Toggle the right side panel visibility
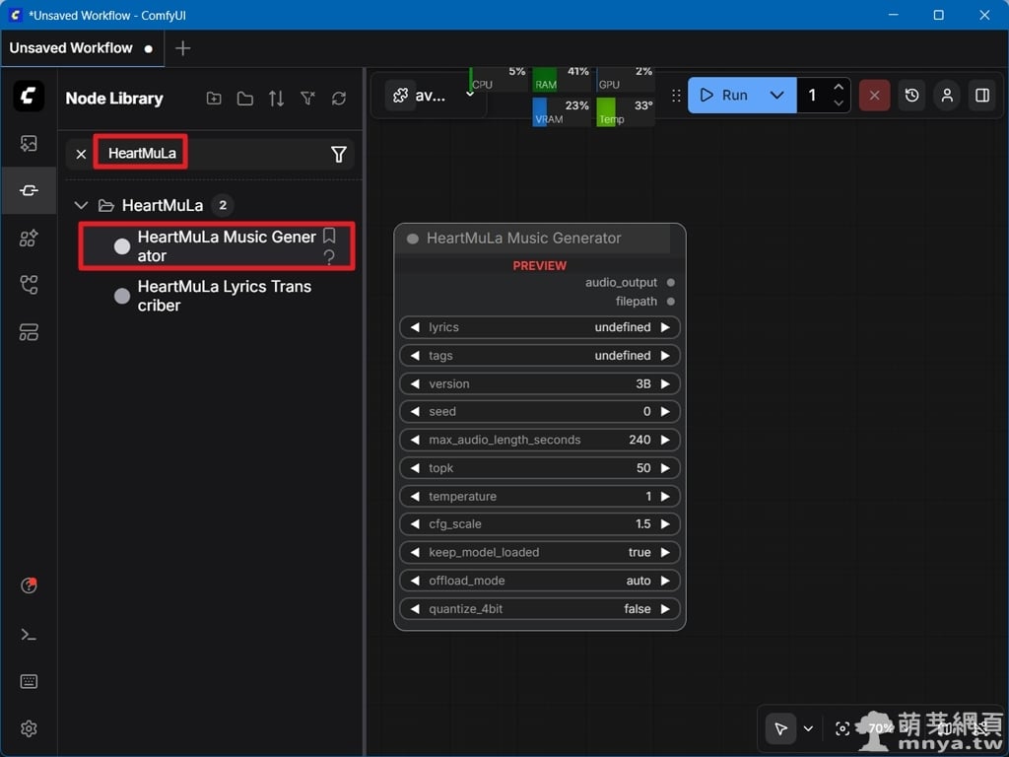Screen dimensions: 1009x757 (x=981, y=96)
